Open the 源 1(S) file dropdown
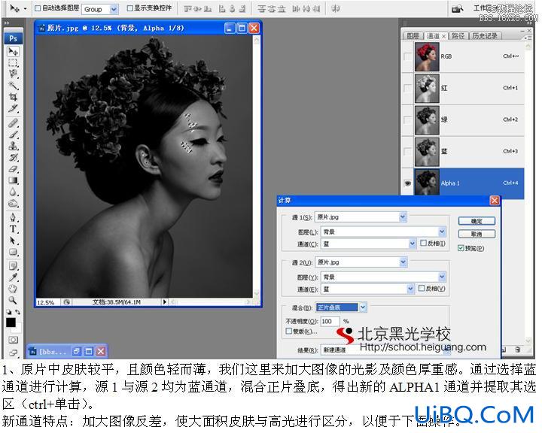This screenshot has height=433, width=542. pyautogui.click(x=403, y=216)
